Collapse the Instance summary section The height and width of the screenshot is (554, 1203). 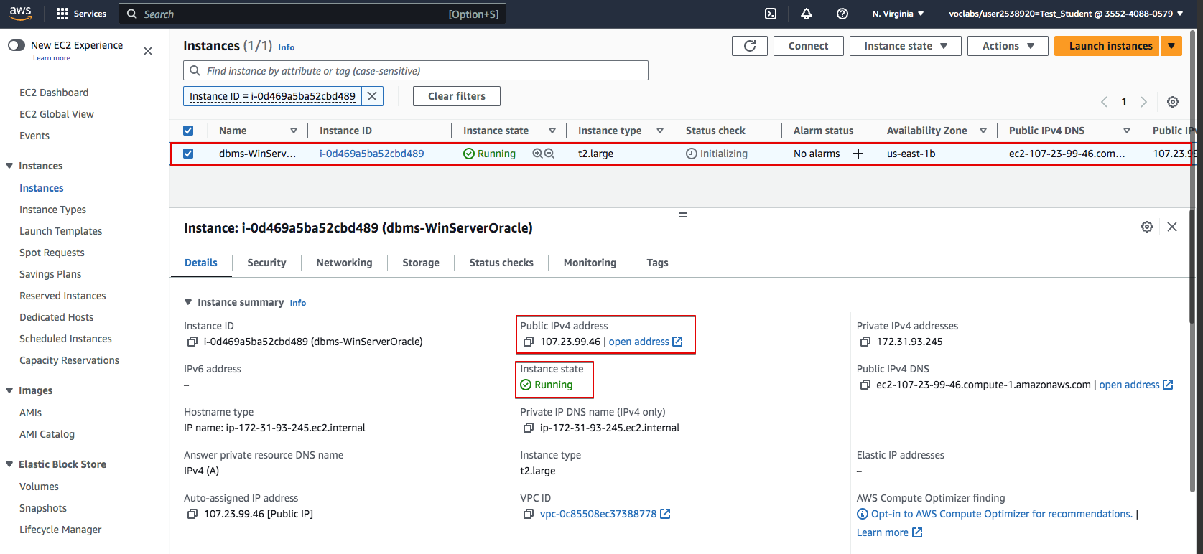188,302
